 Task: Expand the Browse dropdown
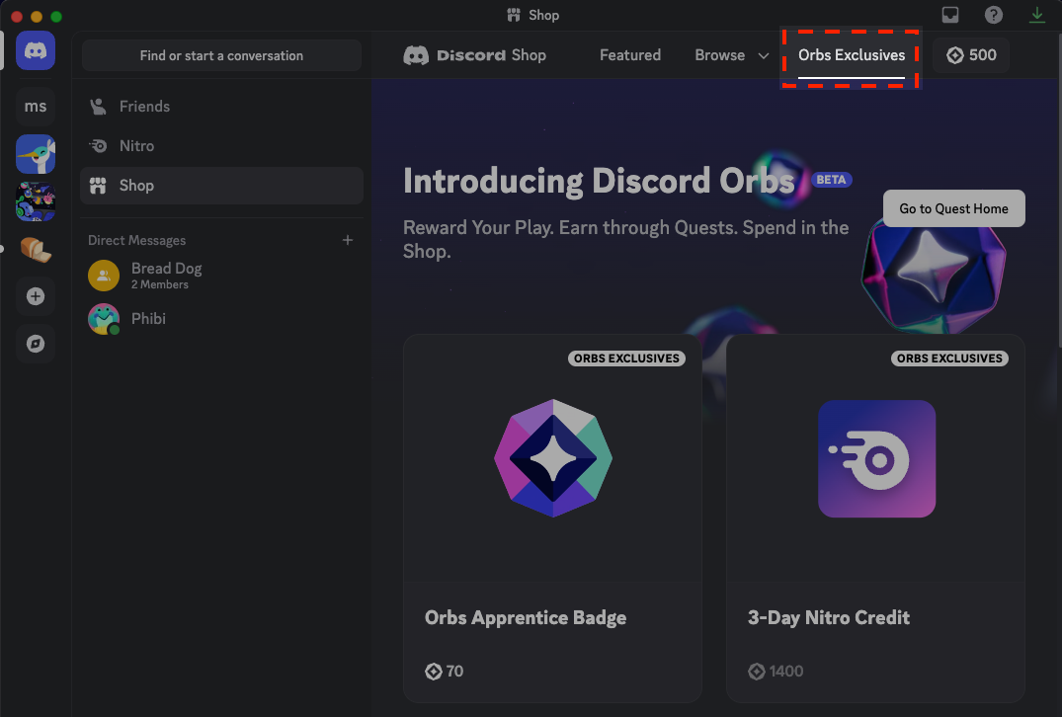pos(731,55)
